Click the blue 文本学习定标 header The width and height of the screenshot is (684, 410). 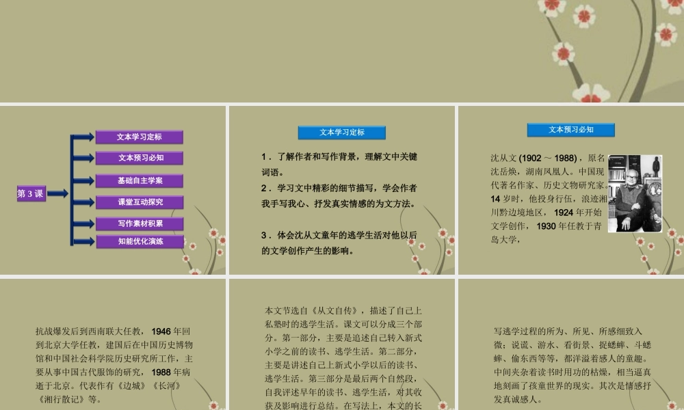click(341, 132)
